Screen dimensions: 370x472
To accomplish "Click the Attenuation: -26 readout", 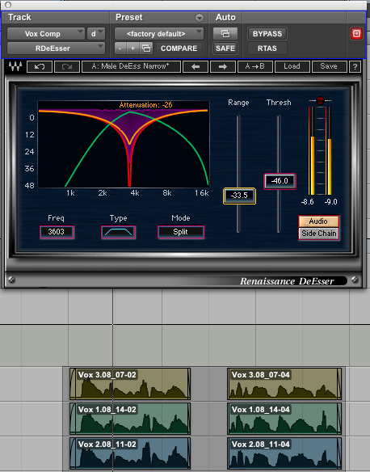I will pos(146,105).
